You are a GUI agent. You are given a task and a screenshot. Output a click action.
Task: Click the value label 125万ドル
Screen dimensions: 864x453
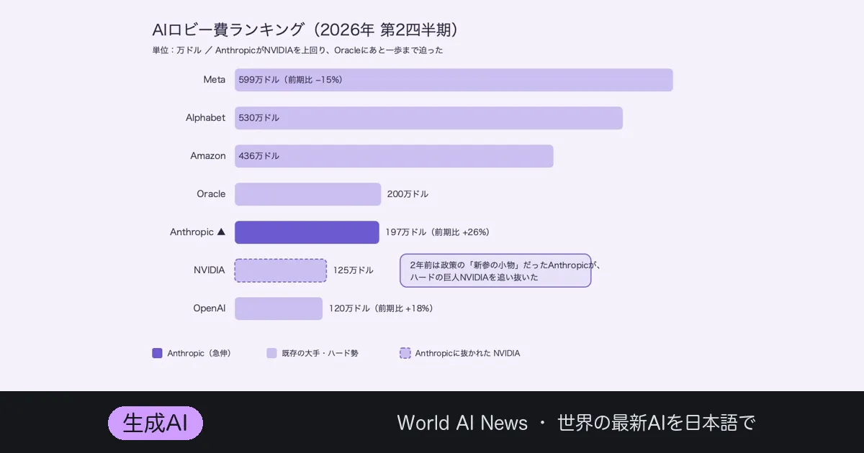click(354, 270)
